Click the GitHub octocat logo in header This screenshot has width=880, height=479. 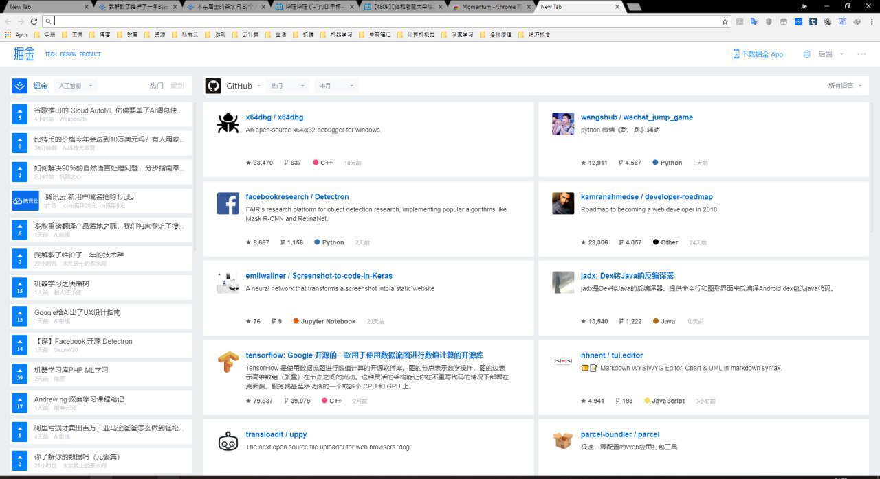213,86
